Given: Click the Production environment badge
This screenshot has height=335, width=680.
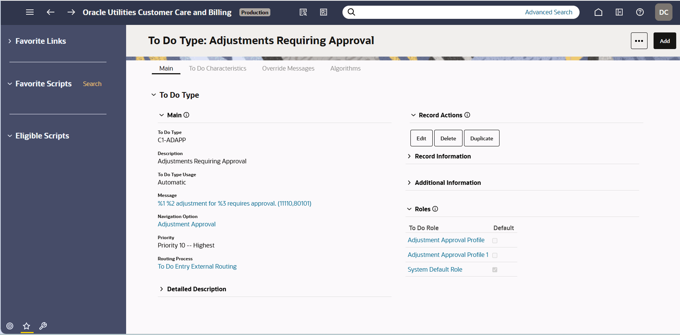Looking at the screenshot, I should [255, 12].
